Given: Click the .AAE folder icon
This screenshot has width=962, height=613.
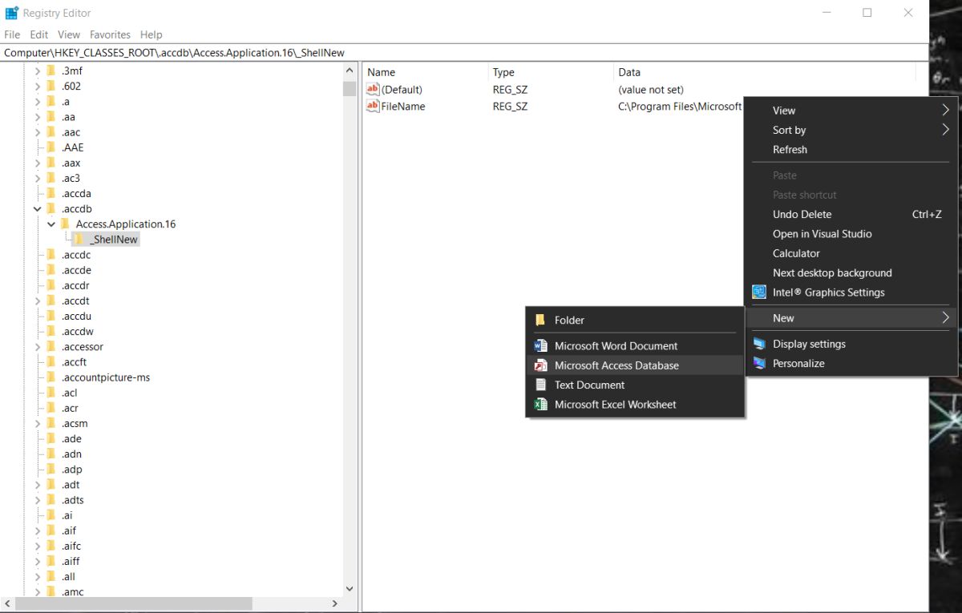Looking at the screenshot, I should point(51,147).
